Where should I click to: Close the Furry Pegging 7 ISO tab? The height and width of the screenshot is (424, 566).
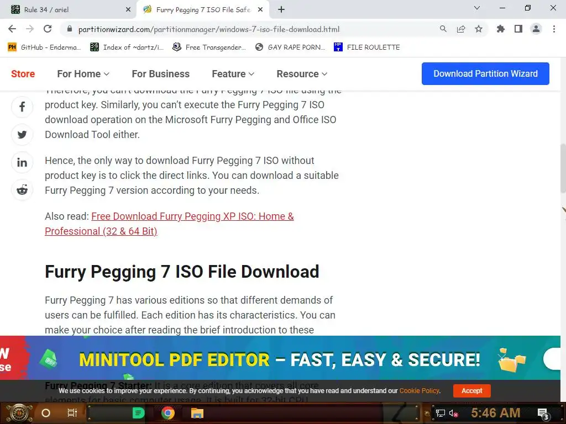[260, 10]
